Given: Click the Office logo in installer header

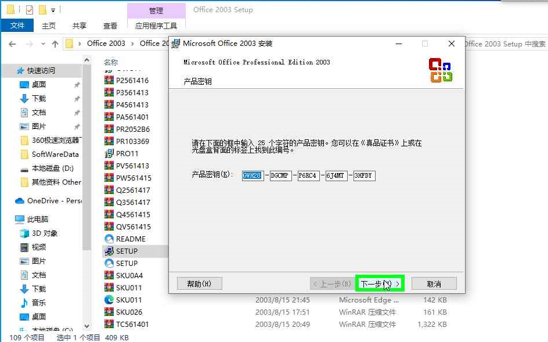Looking at the screenshot, I should pos(441,70).
